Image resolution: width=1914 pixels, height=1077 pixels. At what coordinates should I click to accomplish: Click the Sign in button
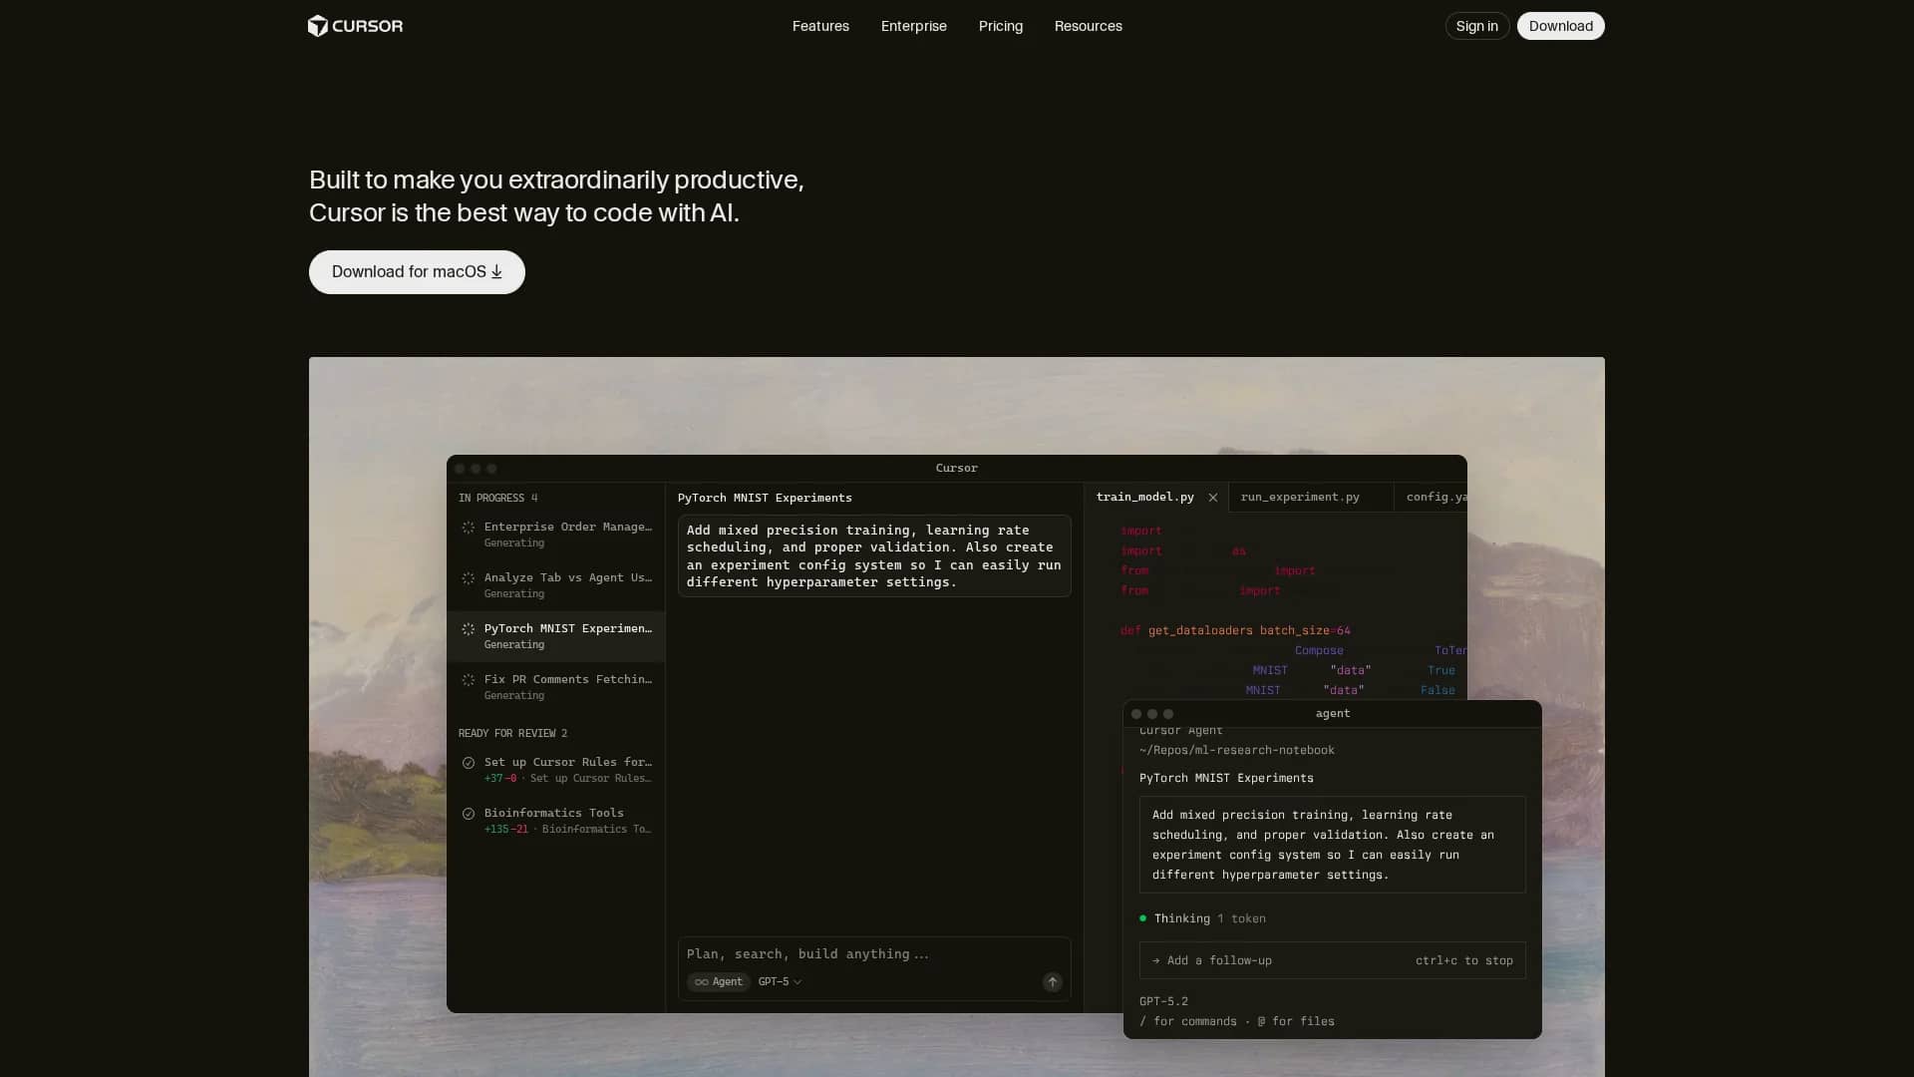click(x=1476, y=26)
